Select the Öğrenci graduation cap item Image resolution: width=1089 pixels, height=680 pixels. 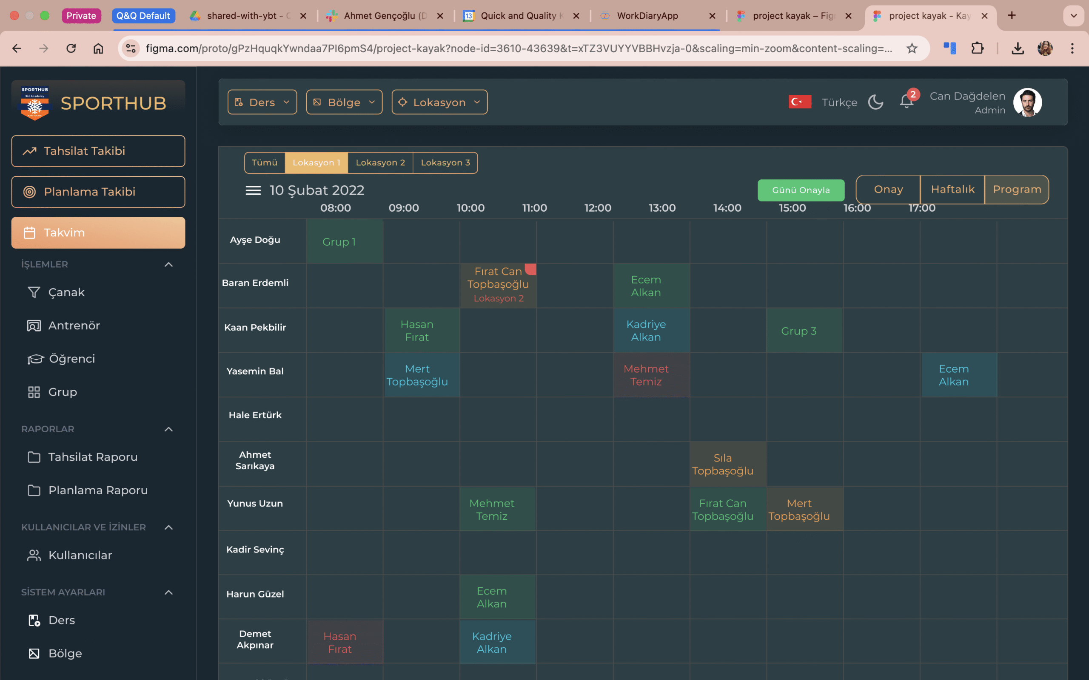(x=36, y=359)
